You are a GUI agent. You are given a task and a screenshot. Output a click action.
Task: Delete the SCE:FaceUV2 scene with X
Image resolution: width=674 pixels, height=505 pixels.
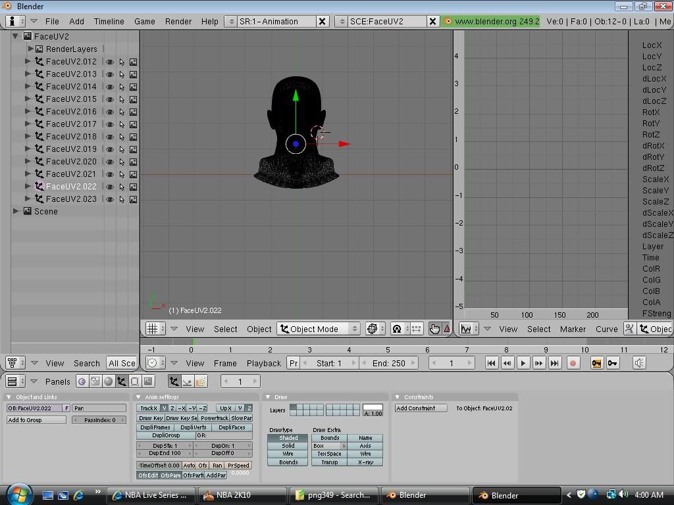click(433, 22)
